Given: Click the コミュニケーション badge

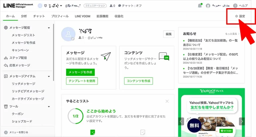Looking at the screenshot, I should 95,6.
